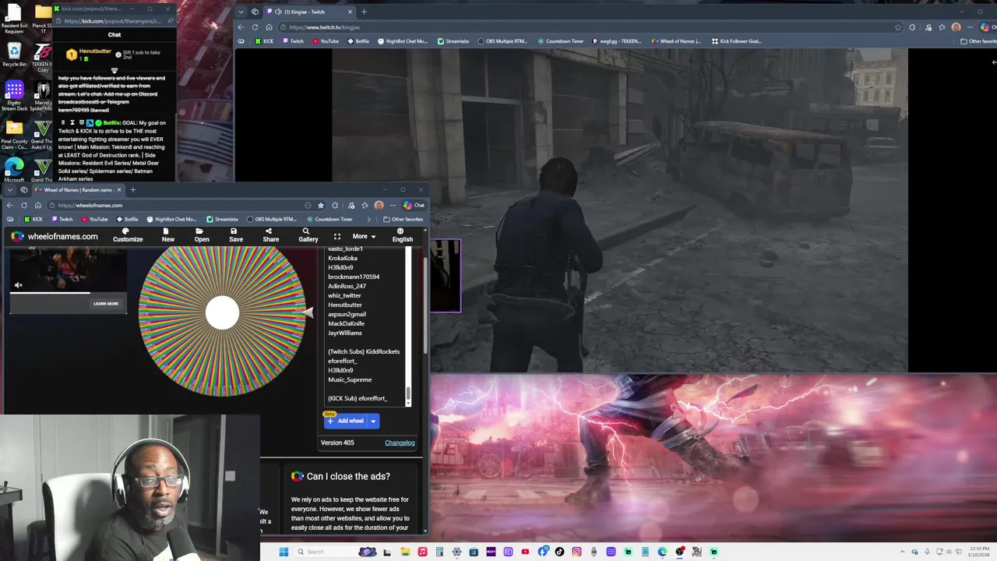Toggle fullscreen mode on wheelofnames toolbar

tap(337, 236)
